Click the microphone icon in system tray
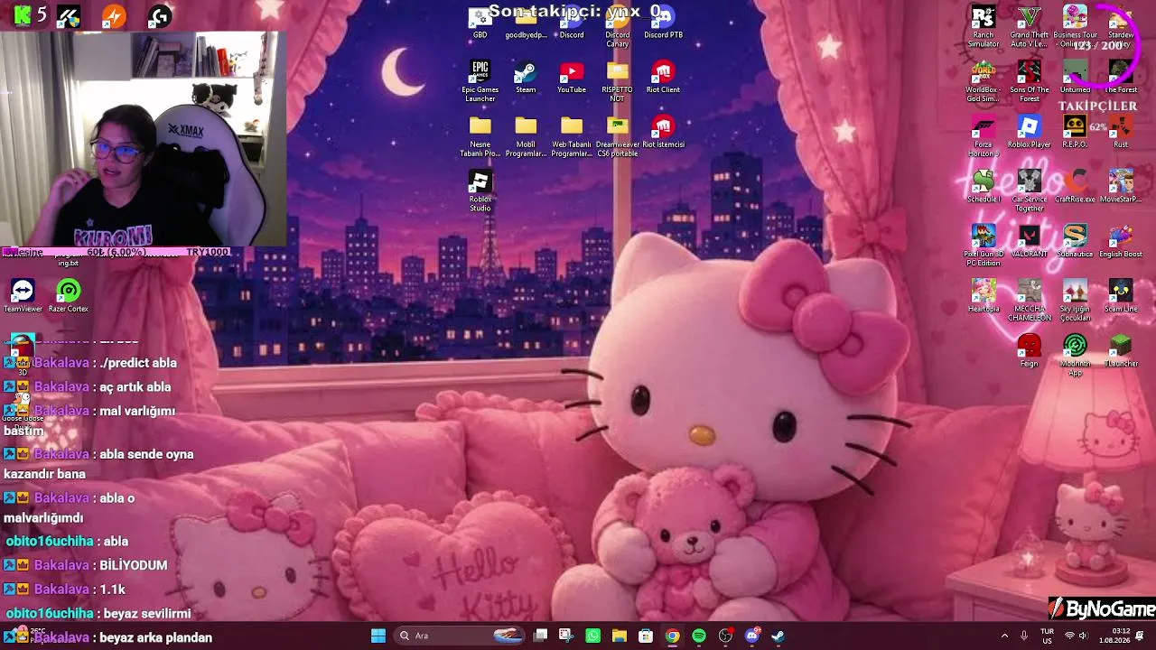Screen dimensions: 1156x650 coord(1024,636)
